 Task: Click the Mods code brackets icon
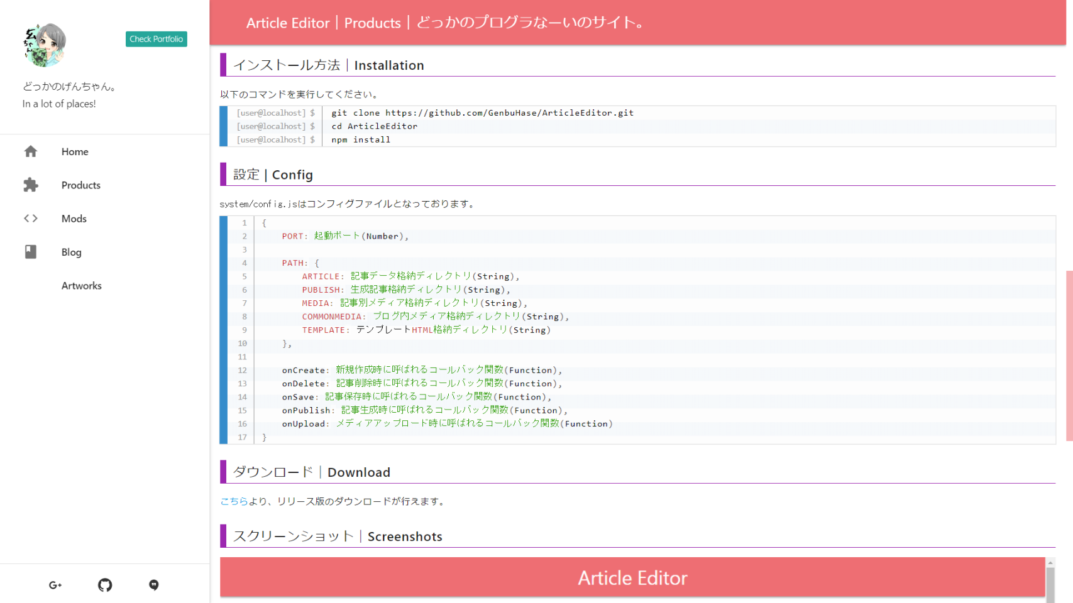tap(31, 219)
